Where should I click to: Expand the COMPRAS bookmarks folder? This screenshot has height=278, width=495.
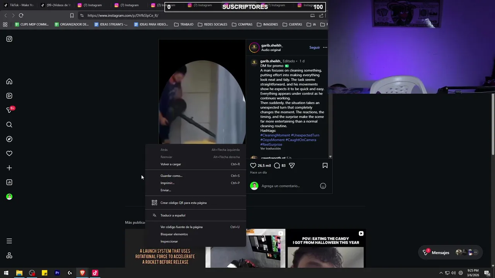coord(242,24)
